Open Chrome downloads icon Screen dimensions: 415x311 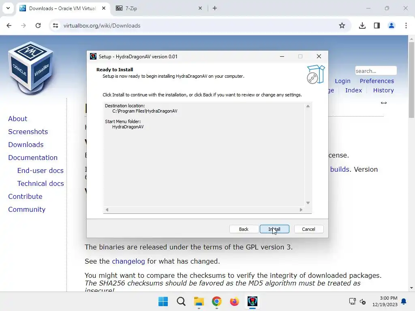coord(362,26)
